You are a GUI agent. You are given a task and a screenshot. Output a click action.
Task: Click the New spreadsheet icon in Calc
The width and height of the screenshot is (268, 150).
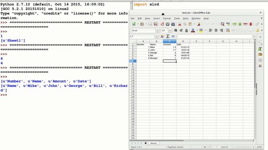[x=134, y=24]
